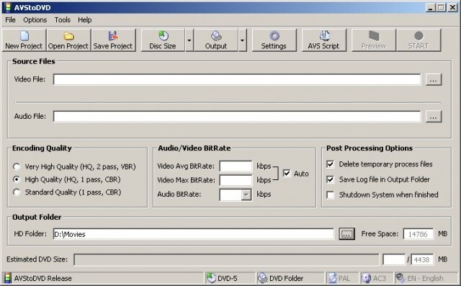Image resolution: width=461 pixels, height=286 pixels.
Task: Click the Estimated DVD Size progress bar
Action: coord(226,259)
